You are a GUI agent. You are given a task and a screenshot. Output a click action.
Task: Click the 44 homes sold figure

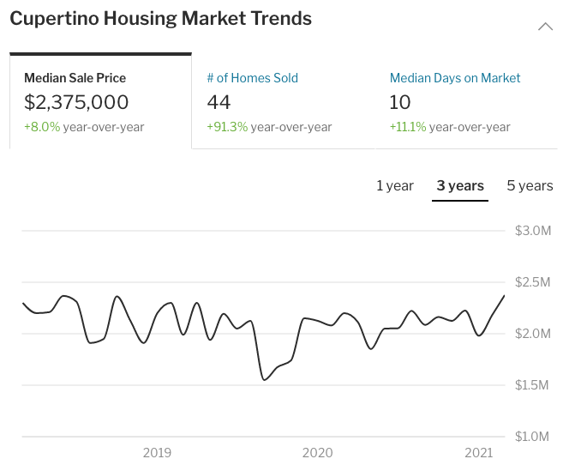(219, 103)
